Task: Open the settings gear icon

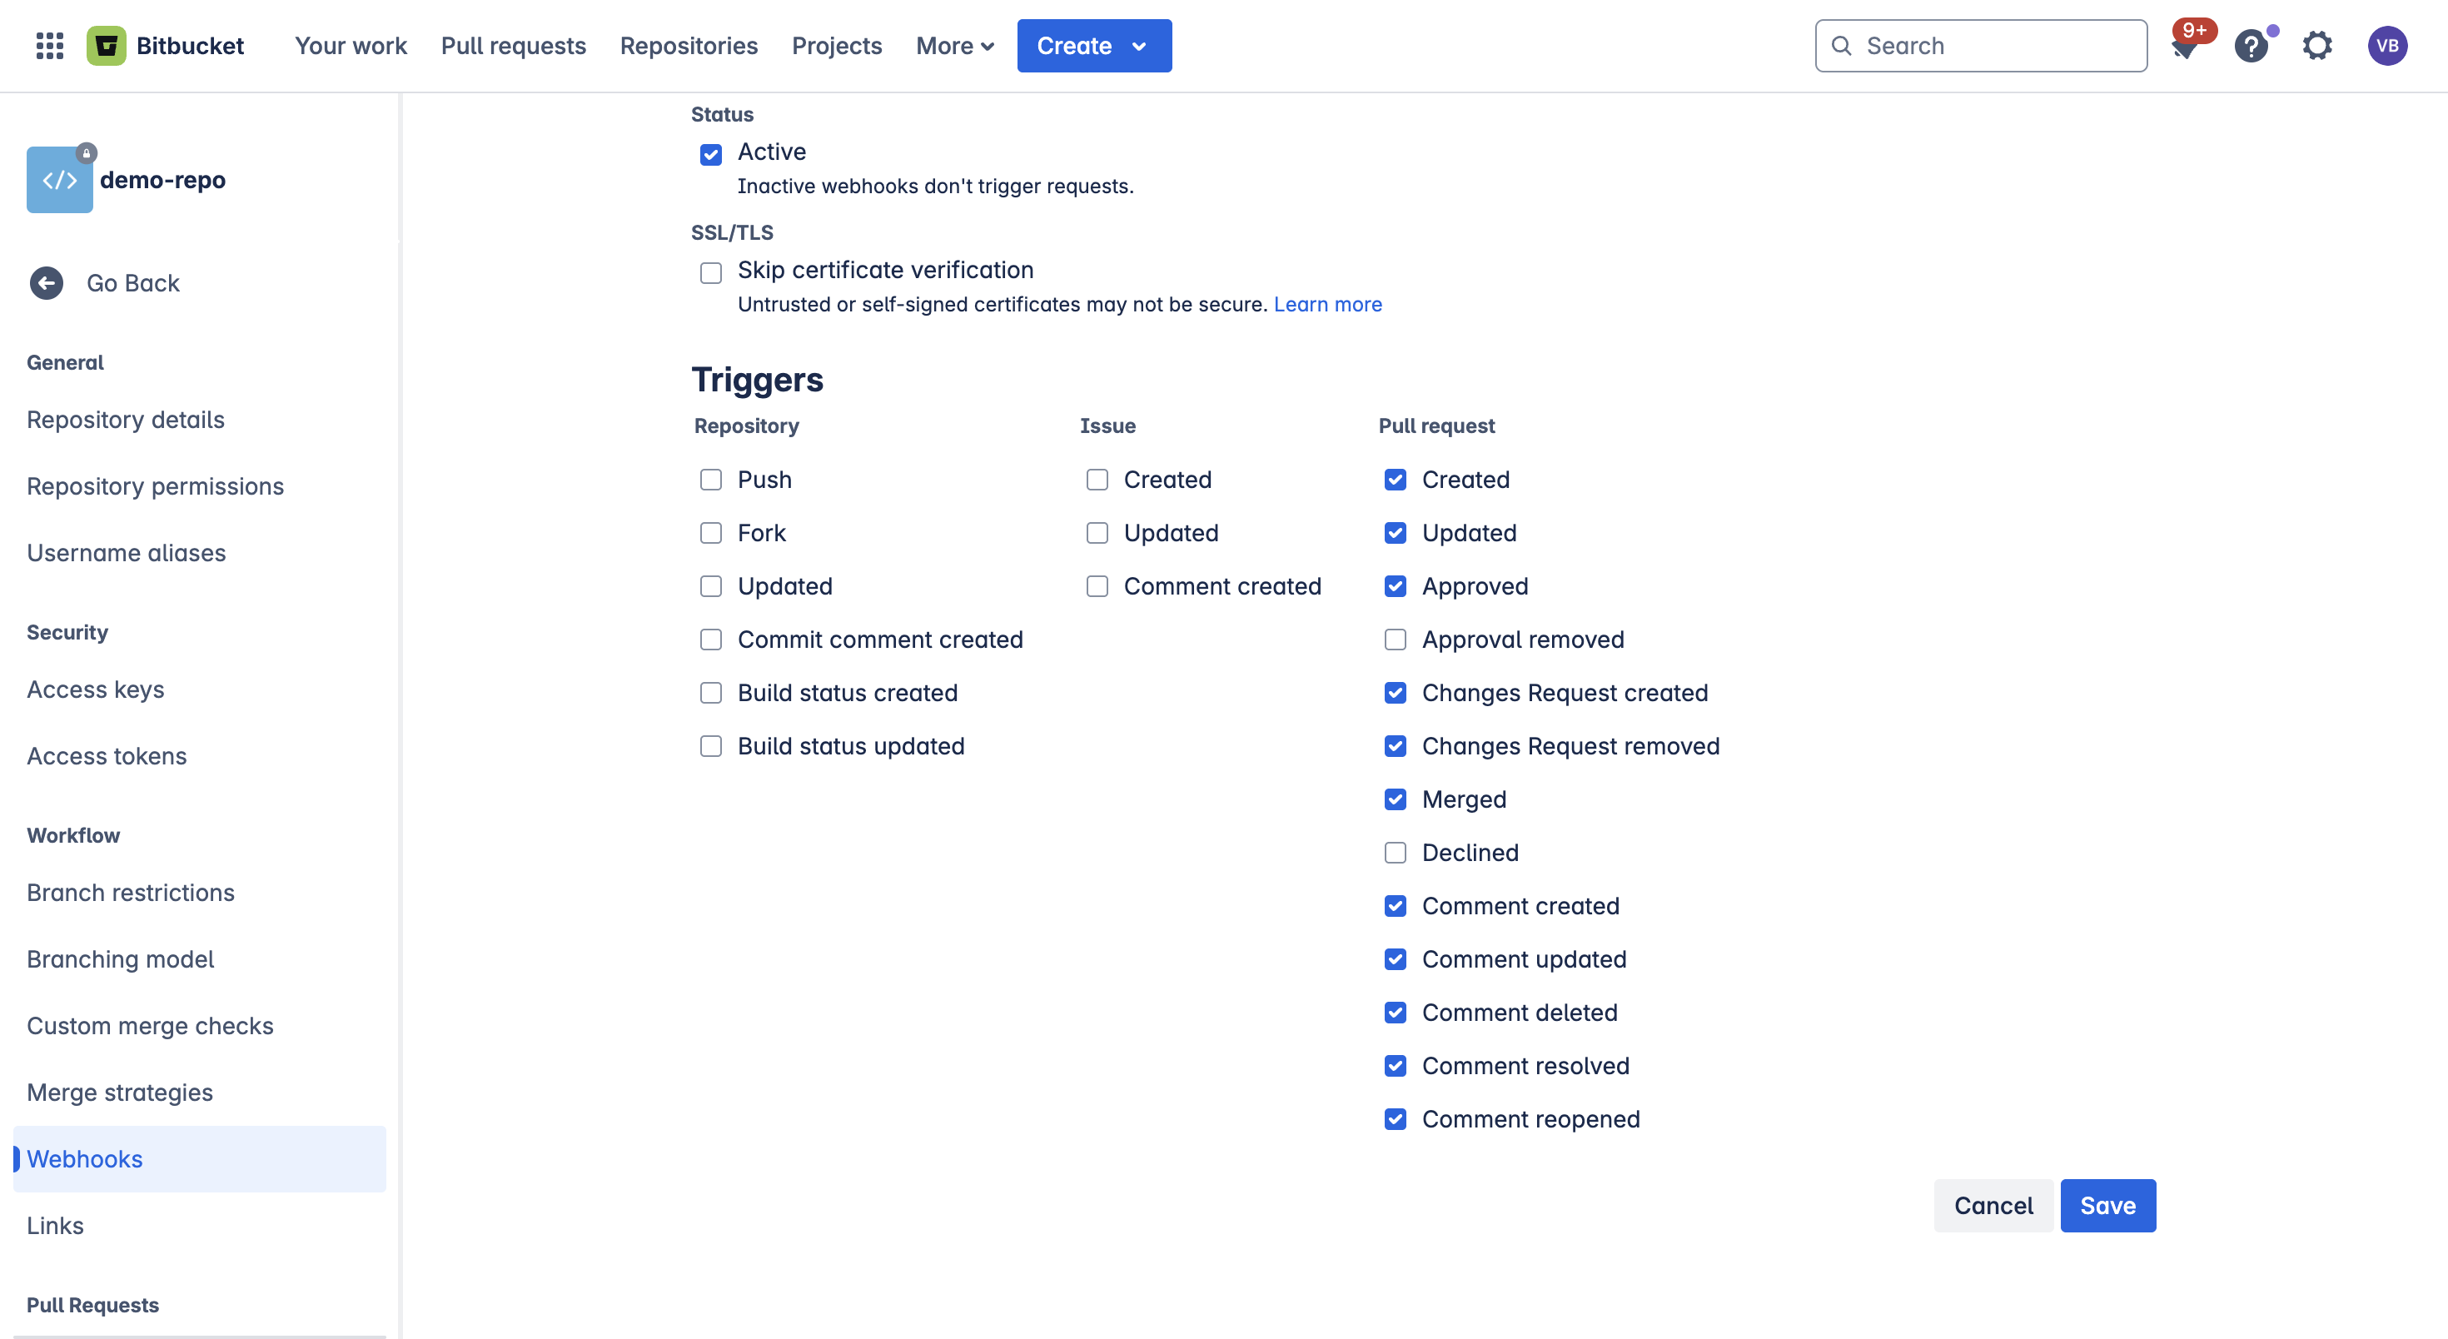Action: point(2316,46)
